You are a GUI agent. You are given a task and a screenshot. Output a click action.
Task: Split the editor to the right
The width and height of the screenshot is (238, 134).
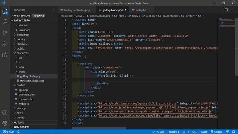(226, 10)
